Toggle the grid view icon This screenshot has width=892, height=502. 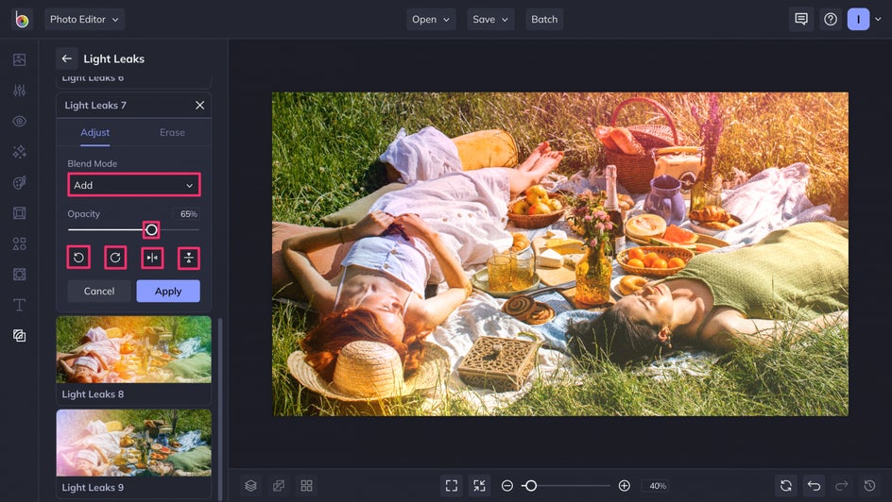tap(306, 486)
